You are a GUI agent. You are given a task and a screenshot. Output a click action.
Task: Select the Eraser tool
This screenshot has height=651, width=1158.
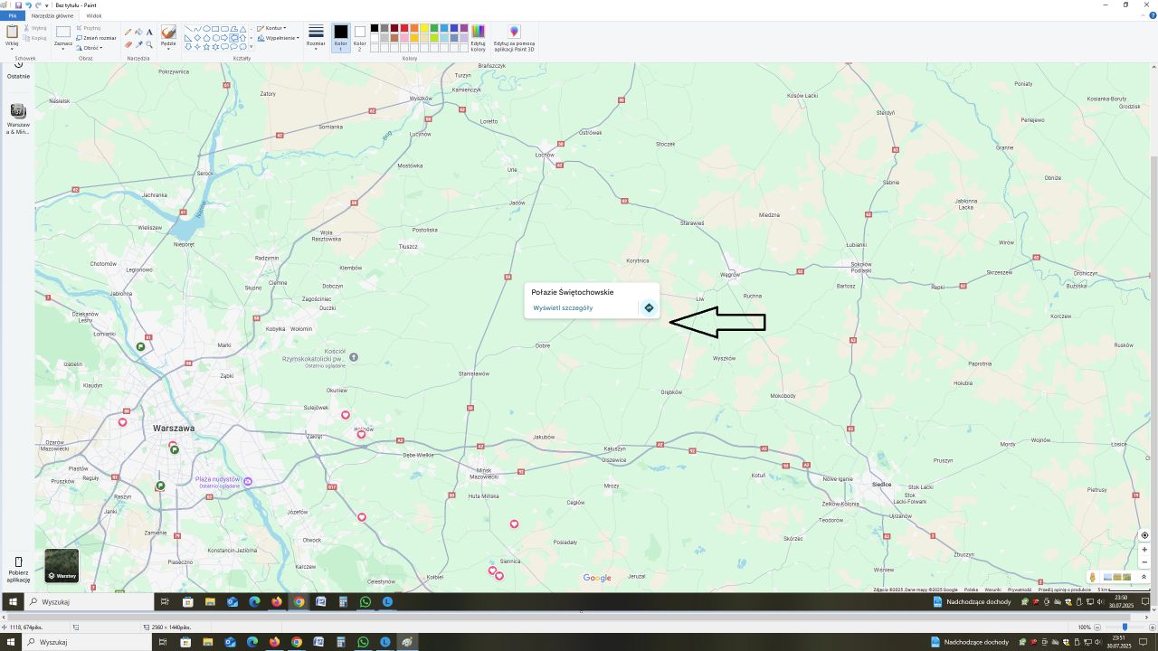tap(127, 42)
